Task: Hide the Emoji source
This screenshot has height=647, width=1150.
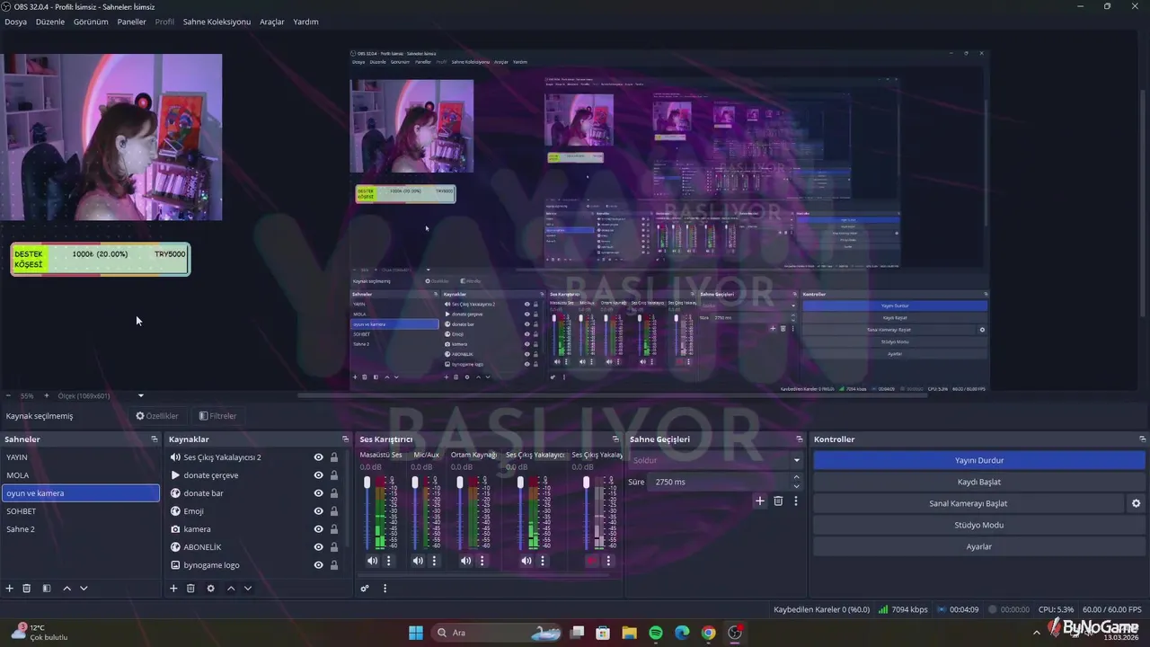Action: click(x=318, y=511)
